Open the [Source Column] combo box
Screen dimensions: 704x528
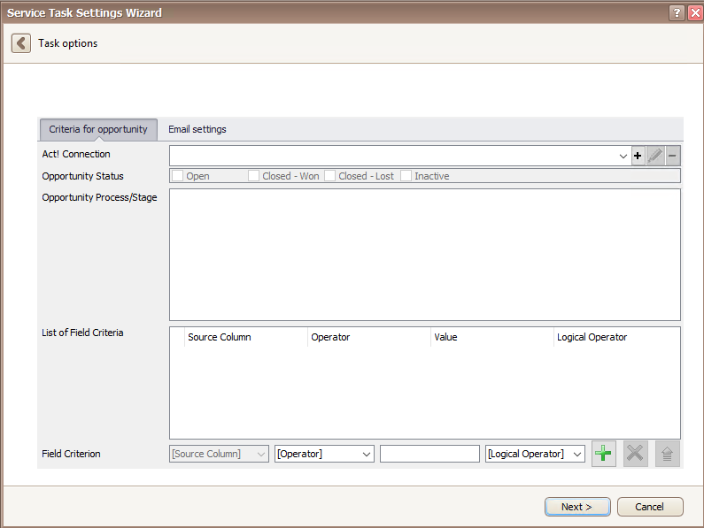tap(219, 454)
